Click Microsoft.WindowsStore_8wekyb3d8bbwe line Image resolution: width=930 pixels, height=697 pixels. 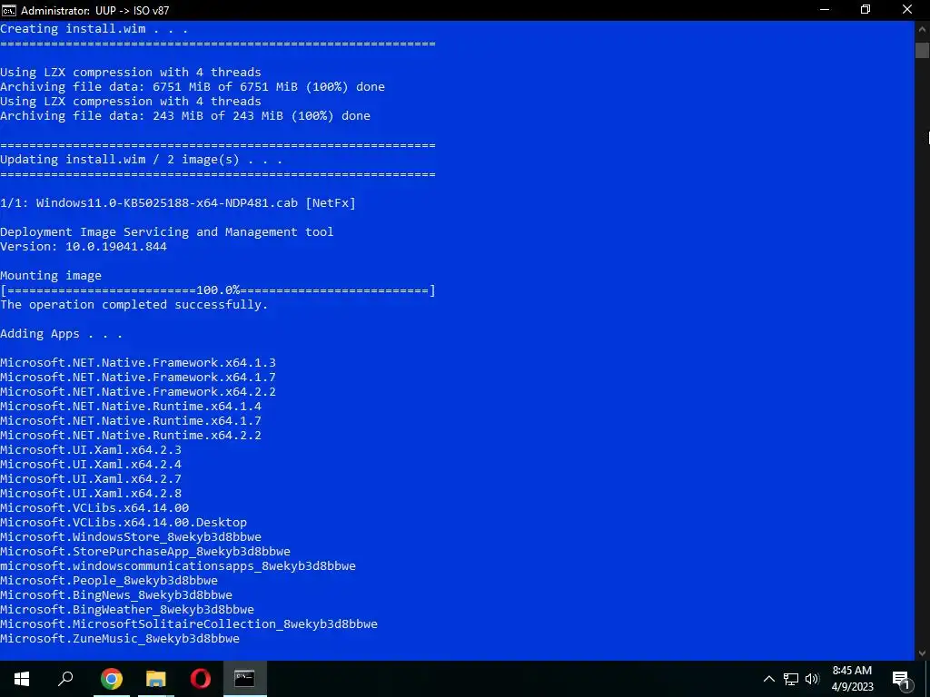click(131, 537)
